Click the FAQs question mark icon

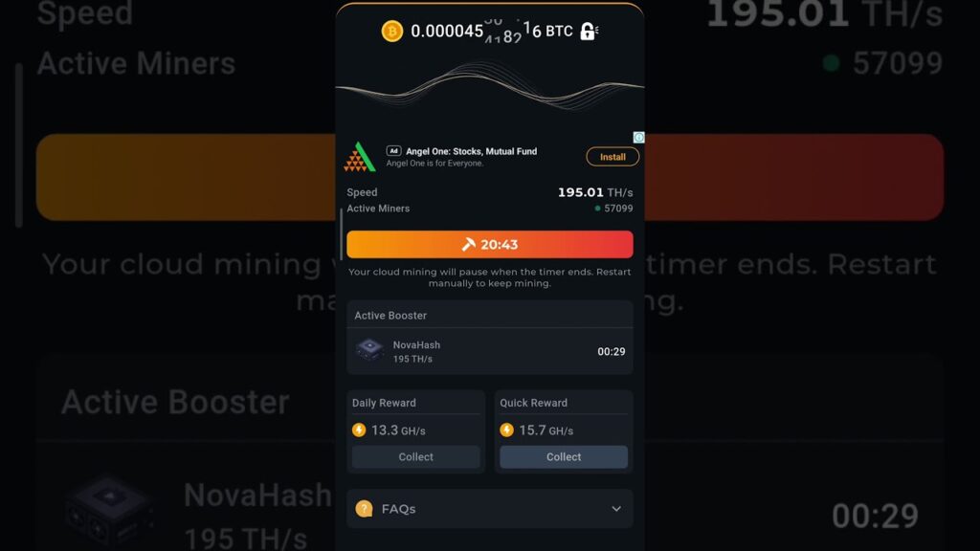click(x=364, y=509)
